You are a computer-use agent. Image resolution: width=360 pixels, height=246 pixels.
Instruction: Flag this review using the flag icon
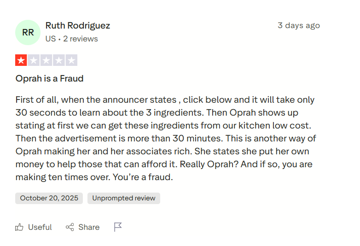(x=118, y=227)
